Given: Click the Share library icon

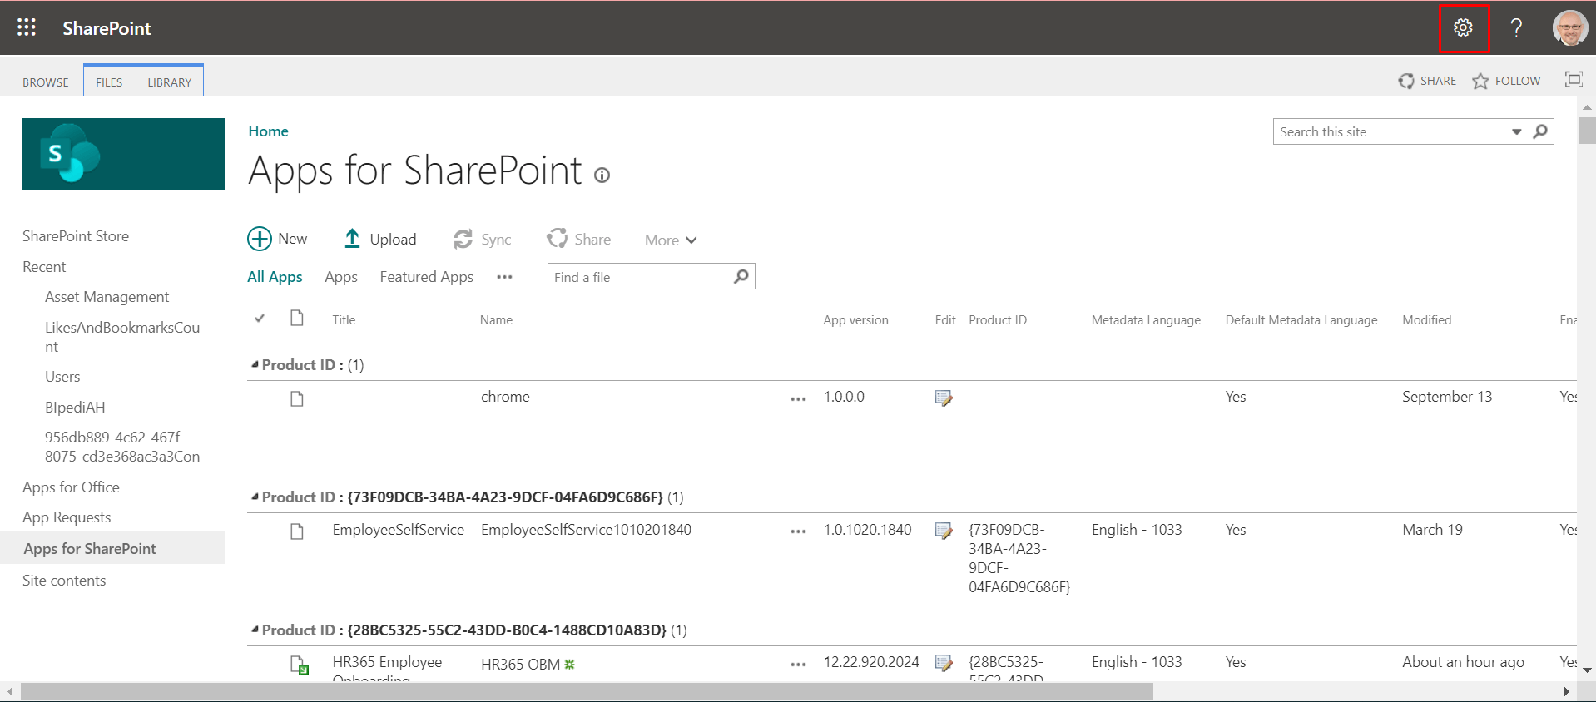Looking at the screenshot, I should [557, 239].
